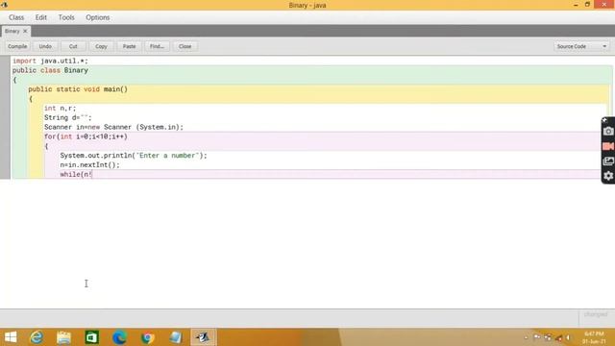615x346 pixels.
Task: Open the Windows Start button
Action: coord(11,337)
